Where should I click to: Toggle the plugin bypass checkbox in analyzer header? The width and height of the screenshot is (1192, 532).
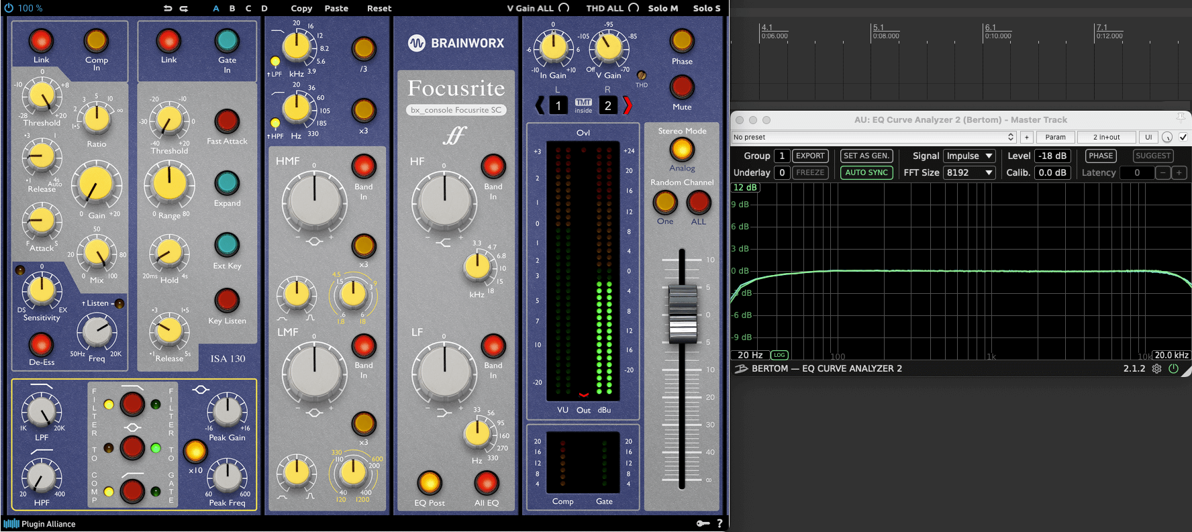click(1183, 137)
